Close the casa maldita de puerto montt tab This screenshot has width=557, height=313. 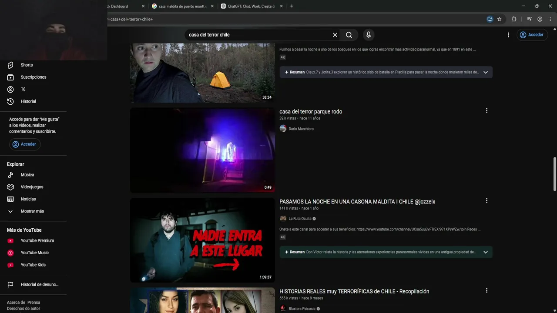[x=212, y=7]
